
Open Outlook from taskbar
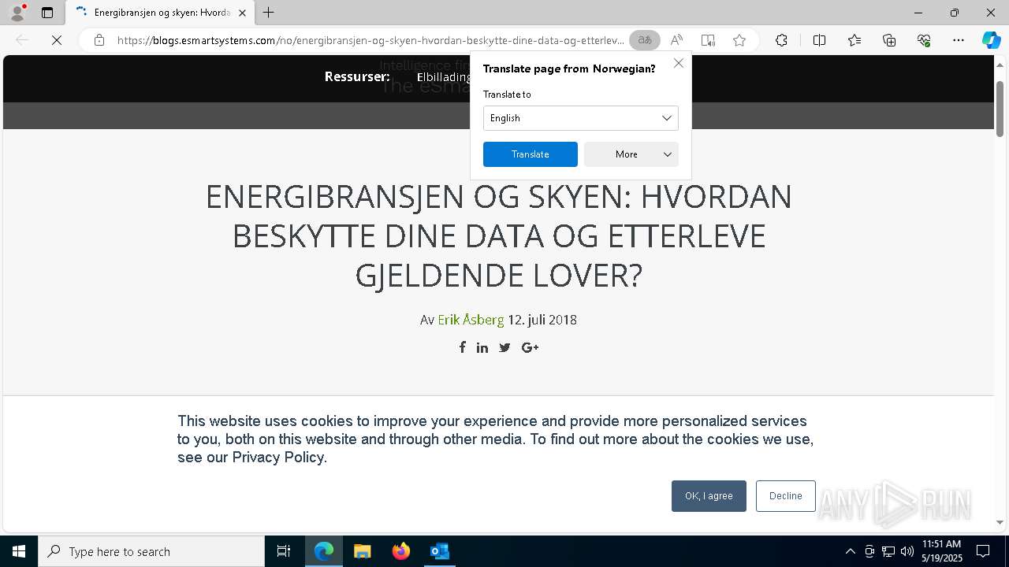[x=440, y=551]
